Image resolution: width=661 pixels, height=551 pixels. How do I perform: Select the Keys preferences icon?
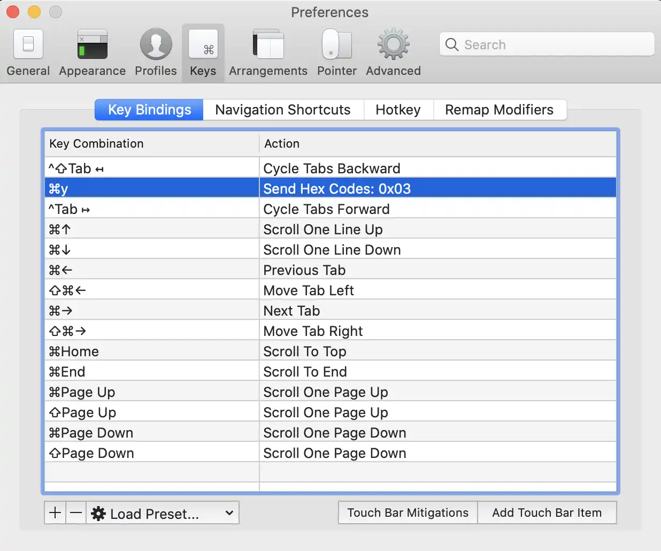[x=203, y=44]
